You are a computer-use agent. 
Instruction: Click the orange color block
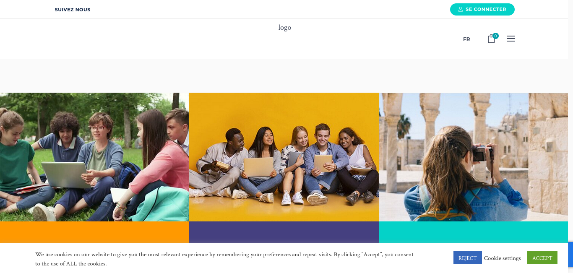(94, 232)
